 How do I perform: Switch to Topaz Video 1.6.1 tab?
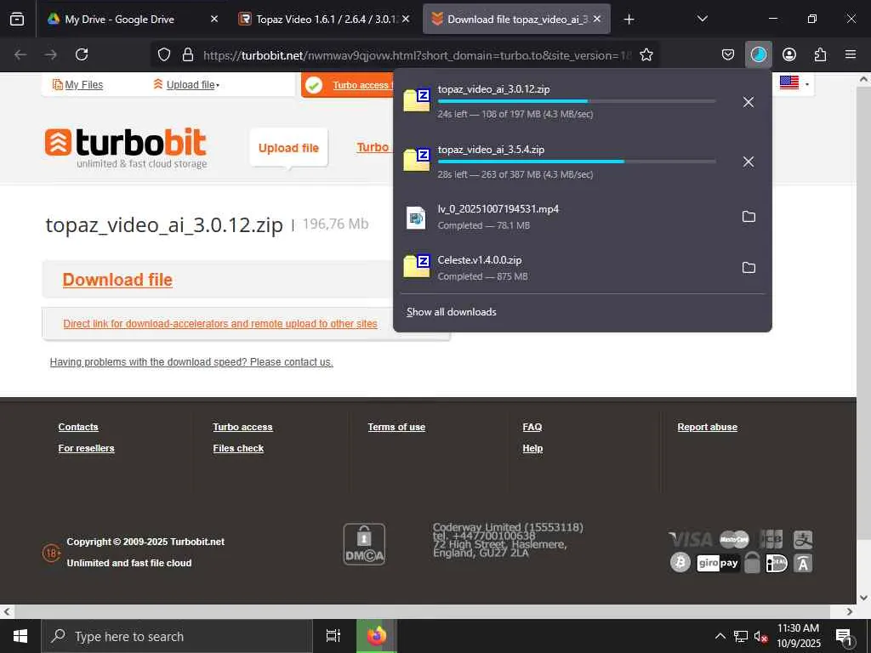[x=324, y=20]
